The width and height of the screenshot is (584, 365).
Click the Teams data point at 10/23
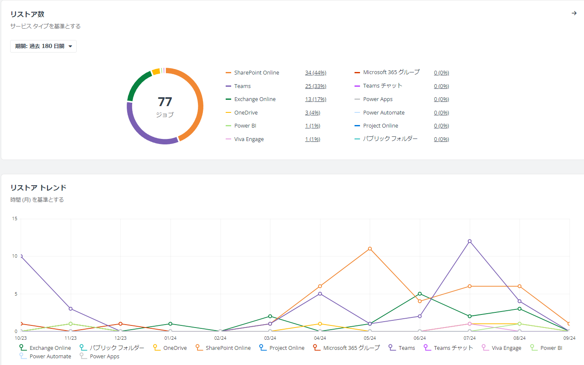pos(21,256)
